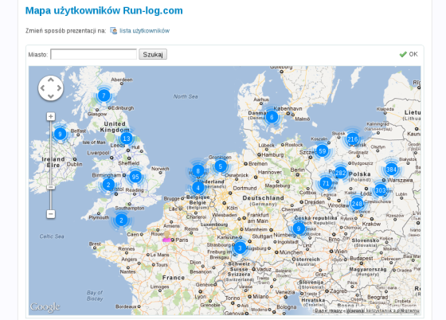
Task: Click the Edinburgh city label
Action: pos(123,108)
